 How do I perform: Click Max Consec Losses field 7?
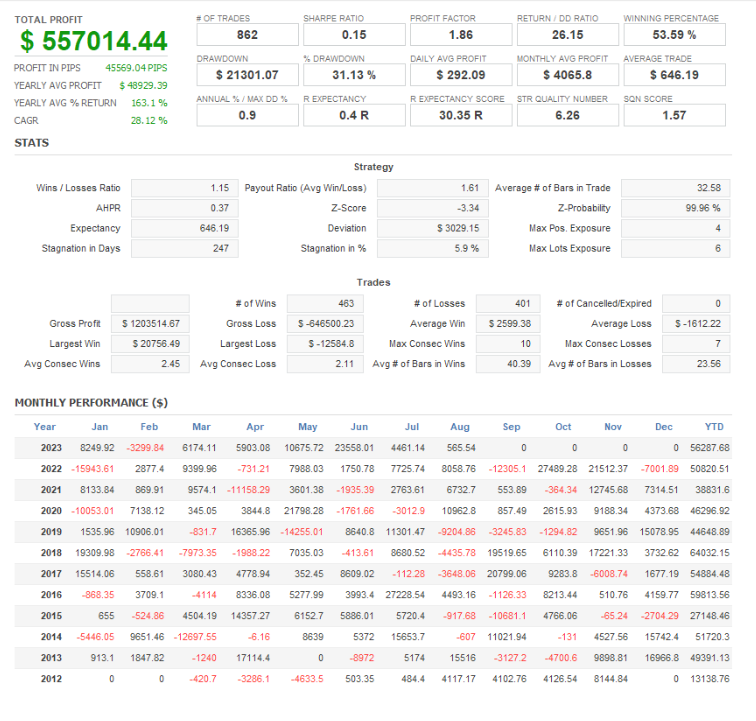(x=696, y=344)
